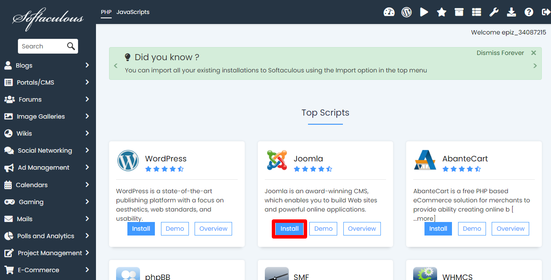
Task: Expand the E-Commerce category
Action: (48, 270)
